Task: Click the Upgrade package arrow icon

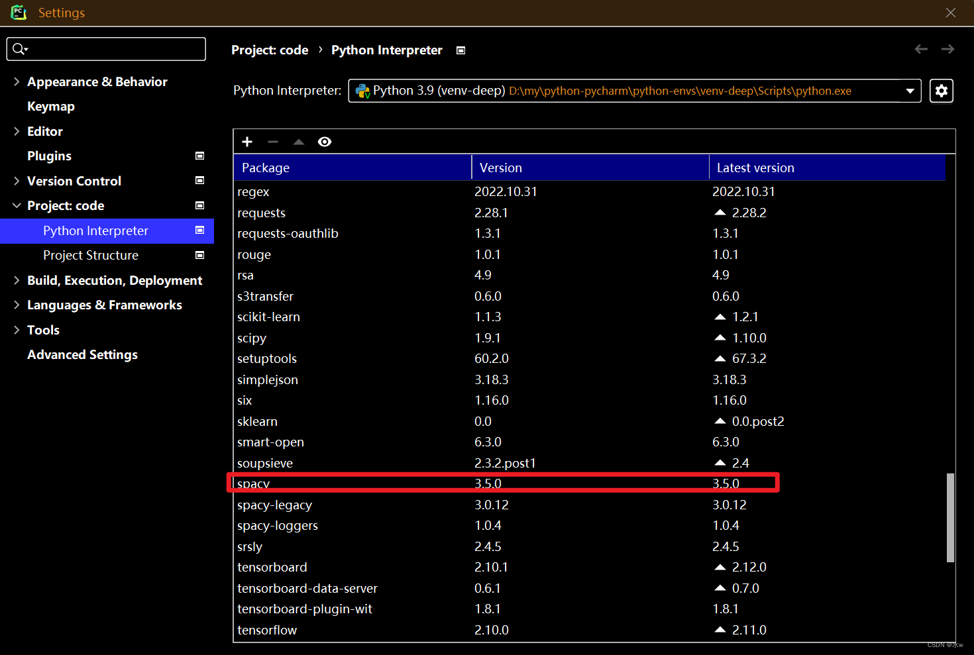Action: tap(298, 141)
